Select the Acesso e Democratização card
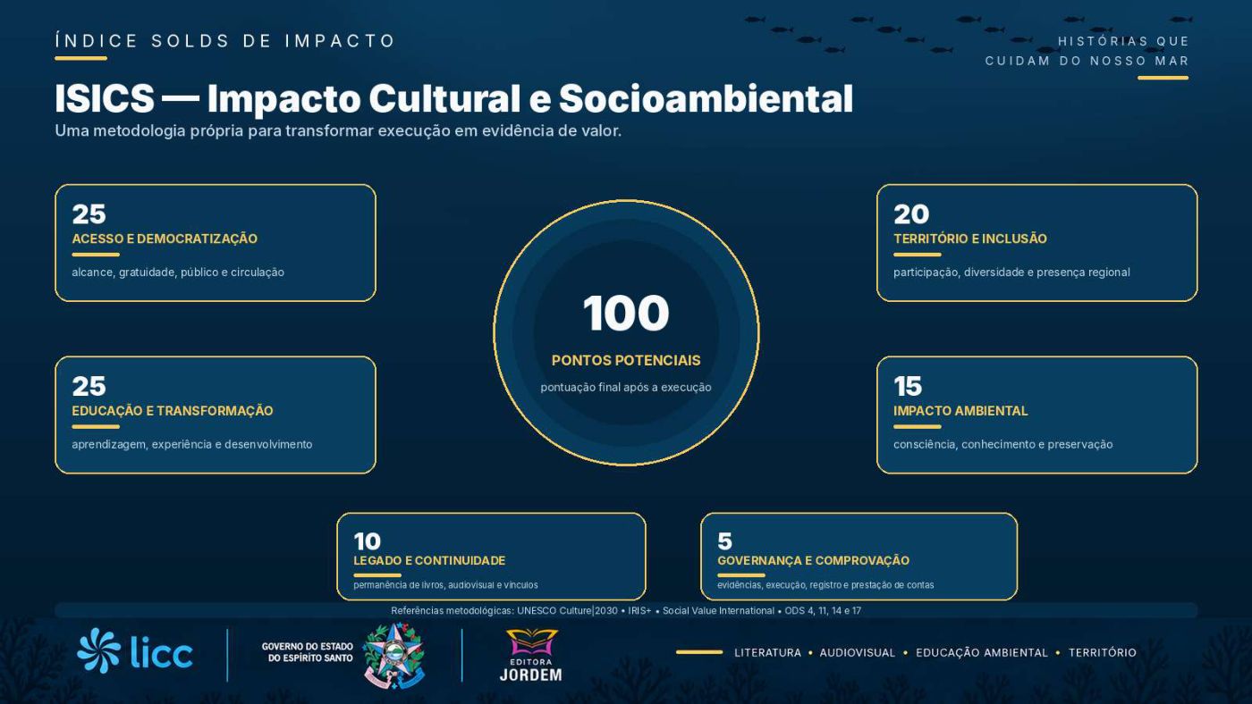This screenshot has width=1252, height=704. 216,243
